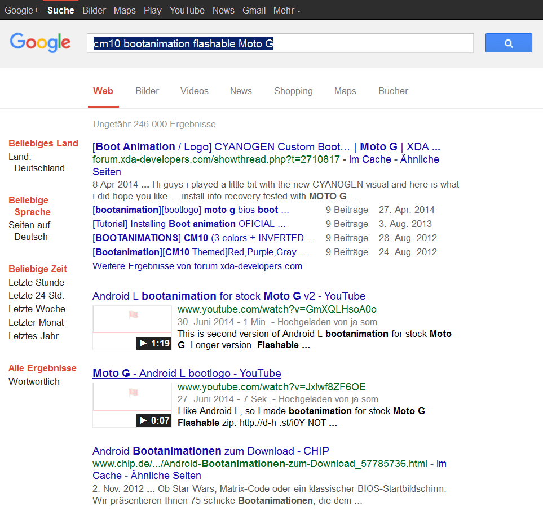Switch to the Bücher results tab
Image resolution: width=543 pixels, height=511 pixels.
[393, 91]
